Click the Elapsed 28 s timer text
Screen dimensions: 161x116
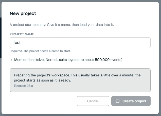click(23, 86)
